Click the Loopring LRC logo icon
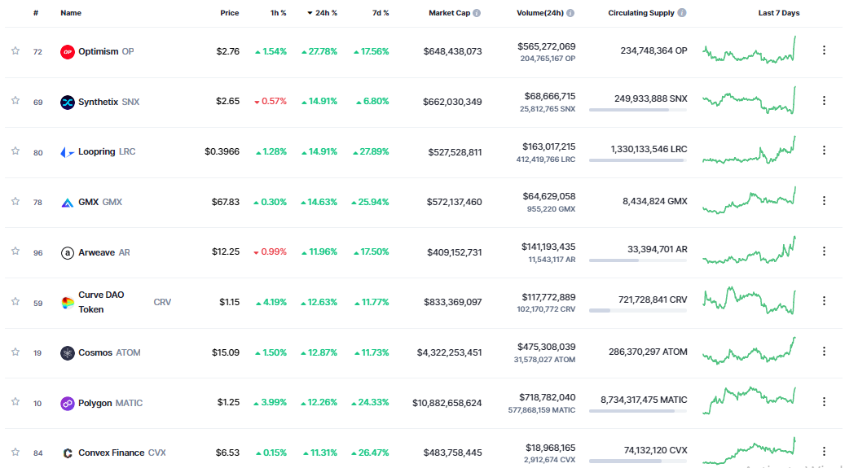This screenshot has height=468, width=858. [68, 152]
